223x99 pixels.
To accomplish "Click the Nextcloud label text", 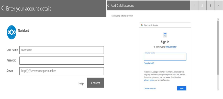I will pos(24,31).
